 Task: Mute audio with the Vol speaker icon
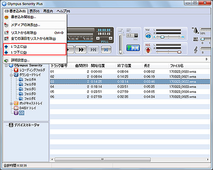point(148,36)
